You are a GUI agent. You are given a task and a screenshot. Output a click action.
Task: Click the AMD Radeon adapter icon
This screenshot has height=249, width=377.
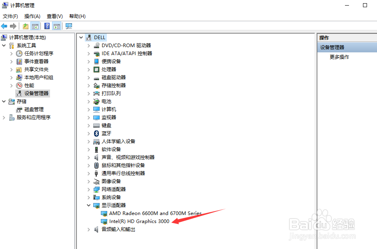[104, 213]
